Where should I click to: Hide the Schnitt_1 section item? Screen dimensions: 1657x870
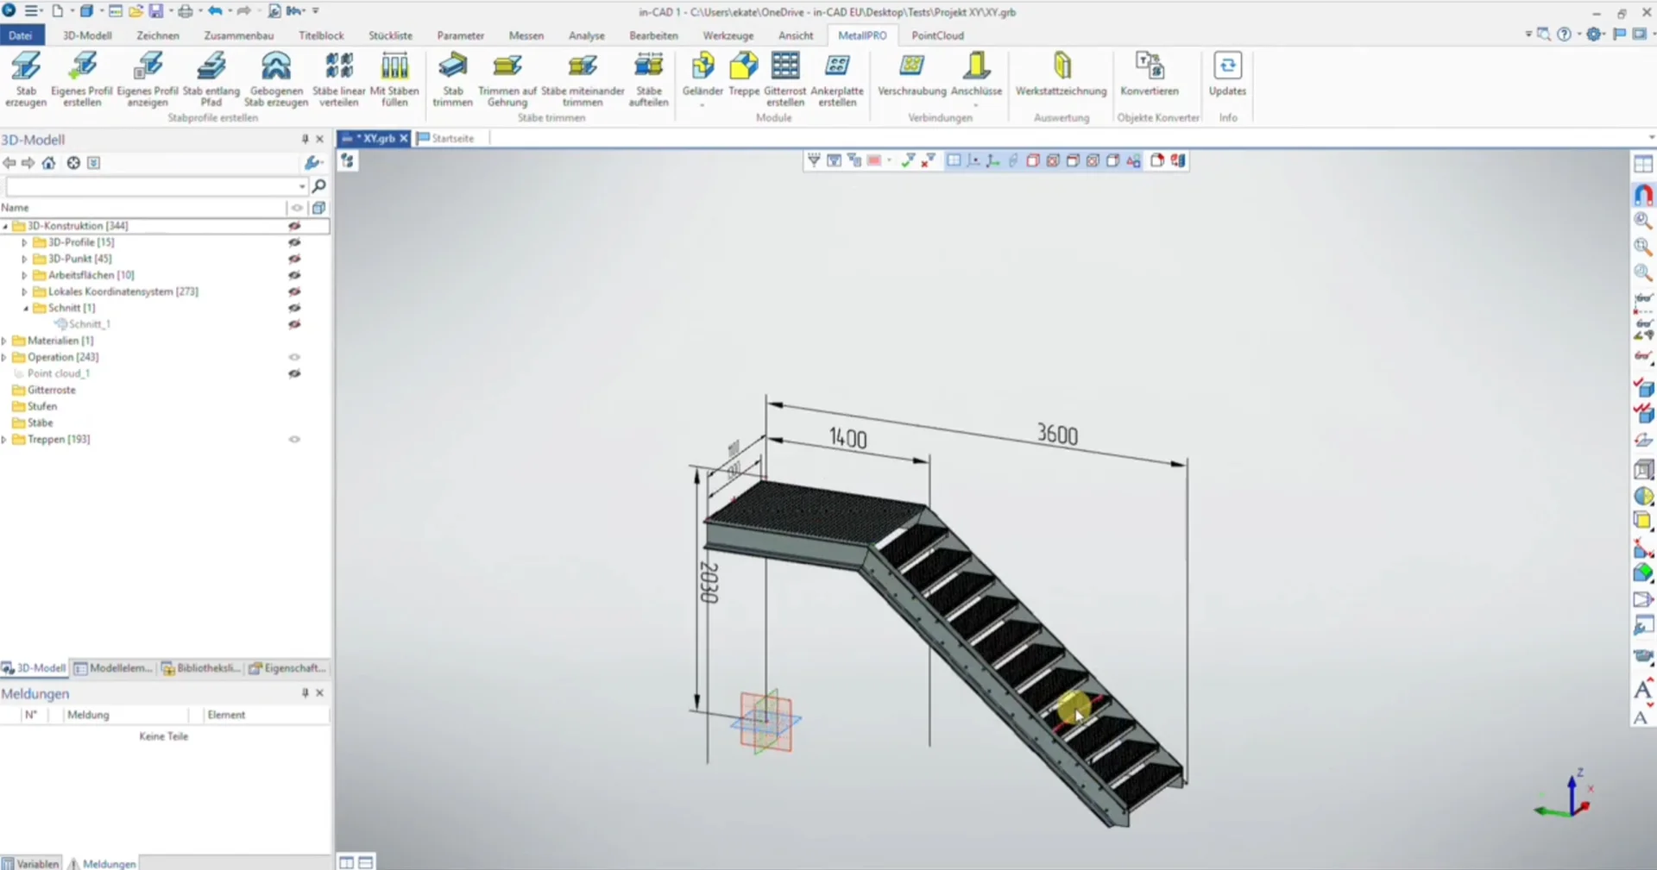pyautogui.click(x=294, y=324)
